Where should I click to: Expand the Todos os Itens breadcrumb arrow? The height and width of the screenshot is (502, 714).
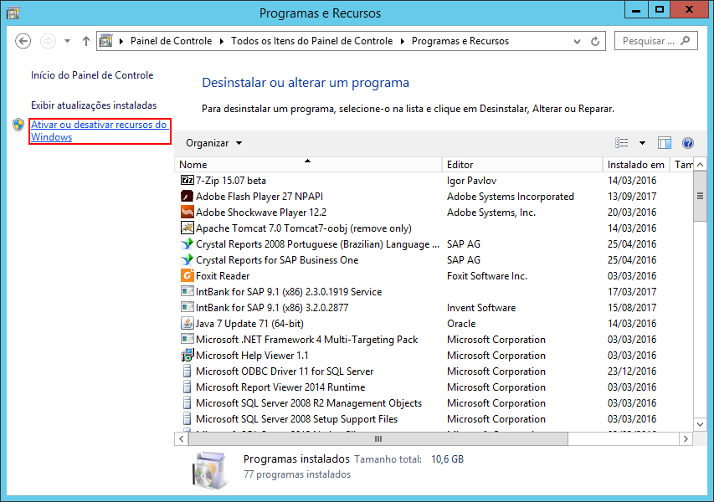click(403, 41)
